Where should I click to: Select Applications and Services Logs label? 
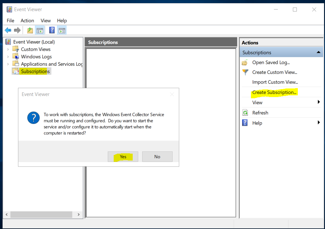(x=52, y=64)
